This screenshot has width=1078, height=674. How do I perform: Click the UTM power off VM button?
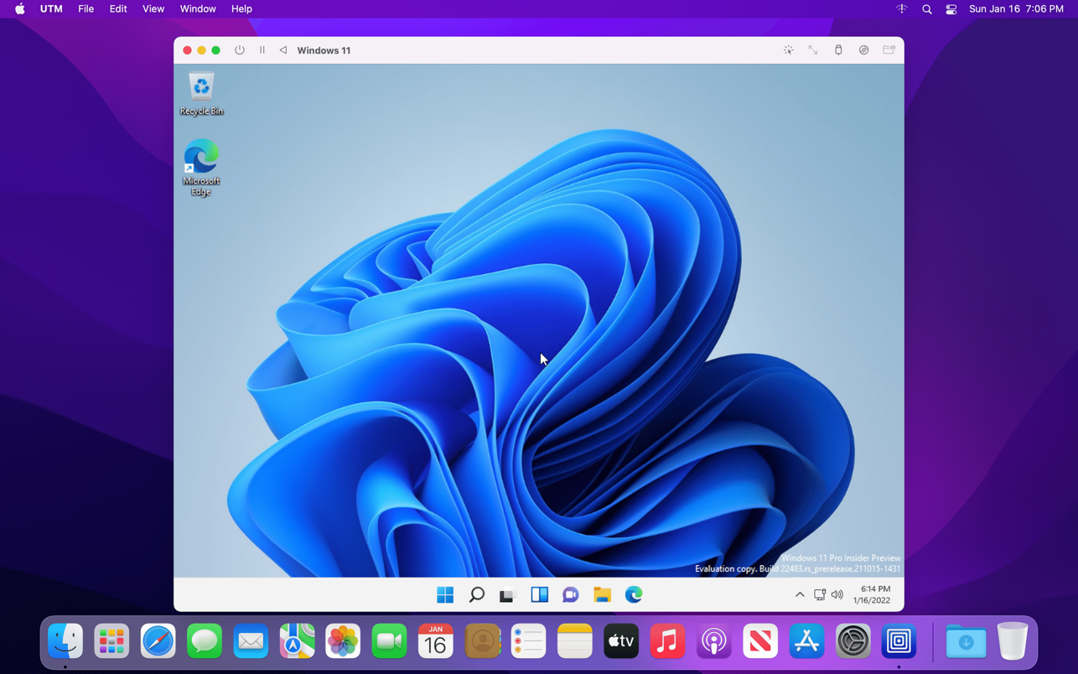(x=240, y=50)
